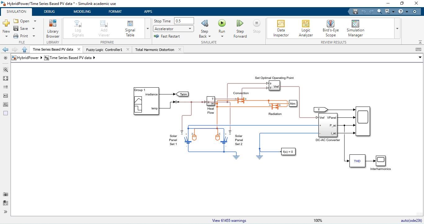This screenshot has width=424, height=224.
Task: Click View 61455 warnings link
Action: [229, 221]
